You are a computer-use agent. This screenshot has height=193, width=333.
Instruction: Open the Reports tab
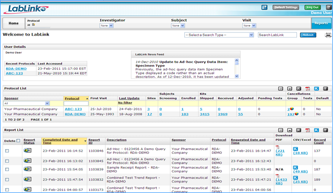(x=321, y=23)
